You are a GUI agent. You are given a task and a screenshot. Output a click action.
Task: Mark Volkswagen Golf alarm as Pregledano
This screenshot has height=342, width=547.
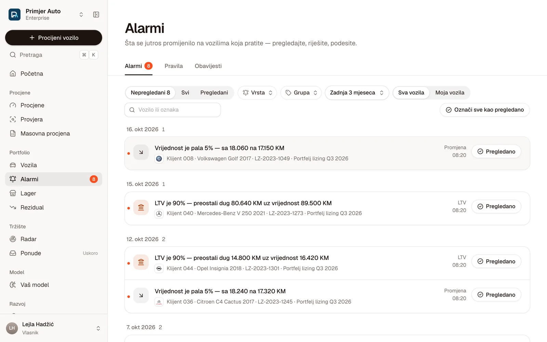pos(496,152)
